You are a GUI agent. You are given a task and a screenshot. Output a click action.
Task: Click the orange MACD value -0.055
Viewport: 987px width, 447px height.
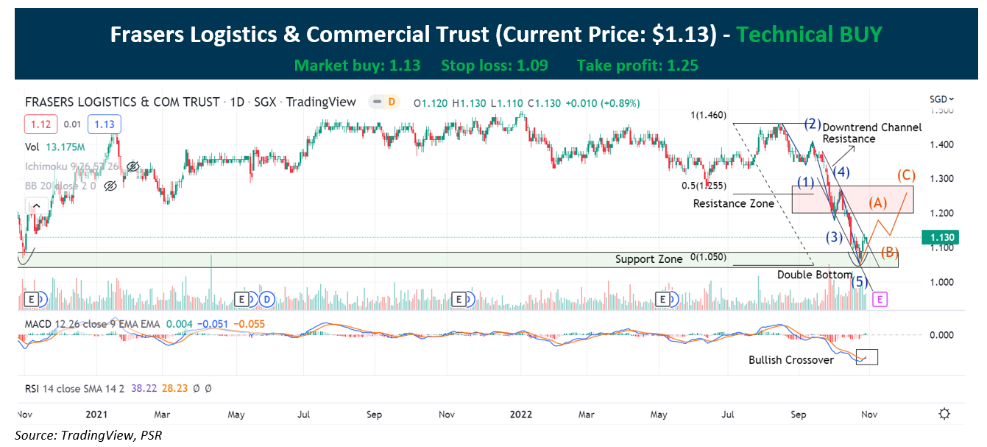(x=249, y=323)
